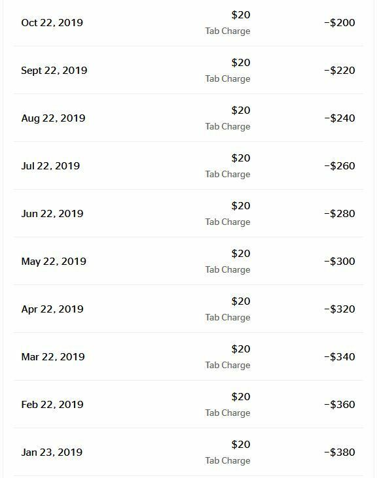
Task: Select the Mar 22, 2019 row date
Action: click(53, 356)
